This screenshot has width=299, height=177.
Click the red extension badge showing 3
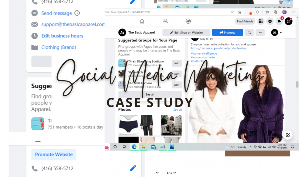tap(250, 13)
